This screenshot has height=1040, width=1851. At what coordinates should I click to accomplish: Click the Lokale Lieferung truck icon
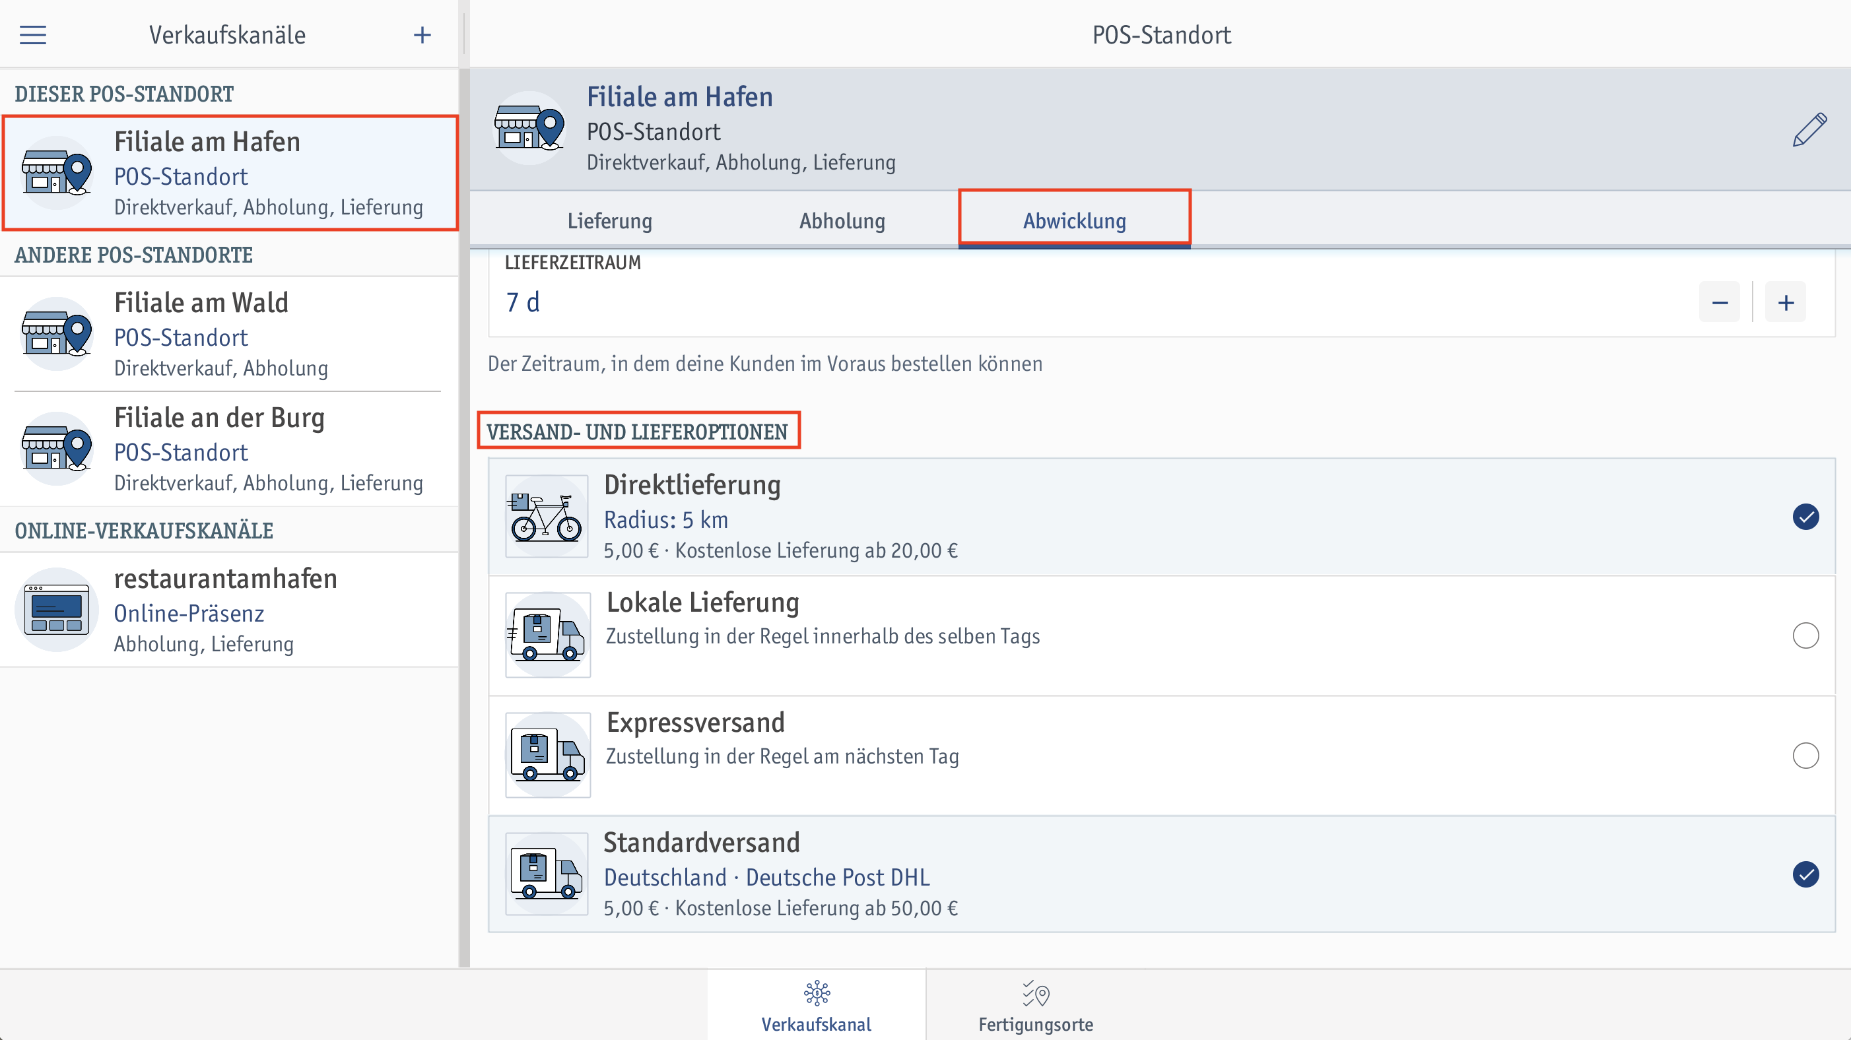[549, 635]
